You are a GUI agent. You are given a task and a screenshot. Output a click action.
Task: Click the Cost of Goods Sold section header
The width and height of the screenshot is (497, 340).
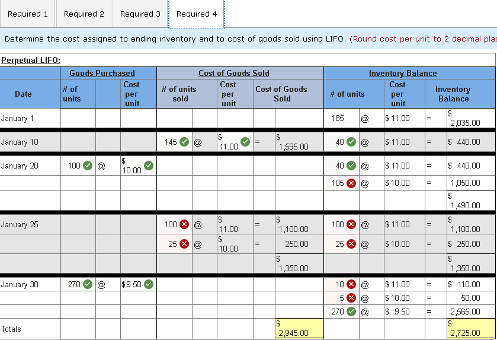[x=234, y=74]
